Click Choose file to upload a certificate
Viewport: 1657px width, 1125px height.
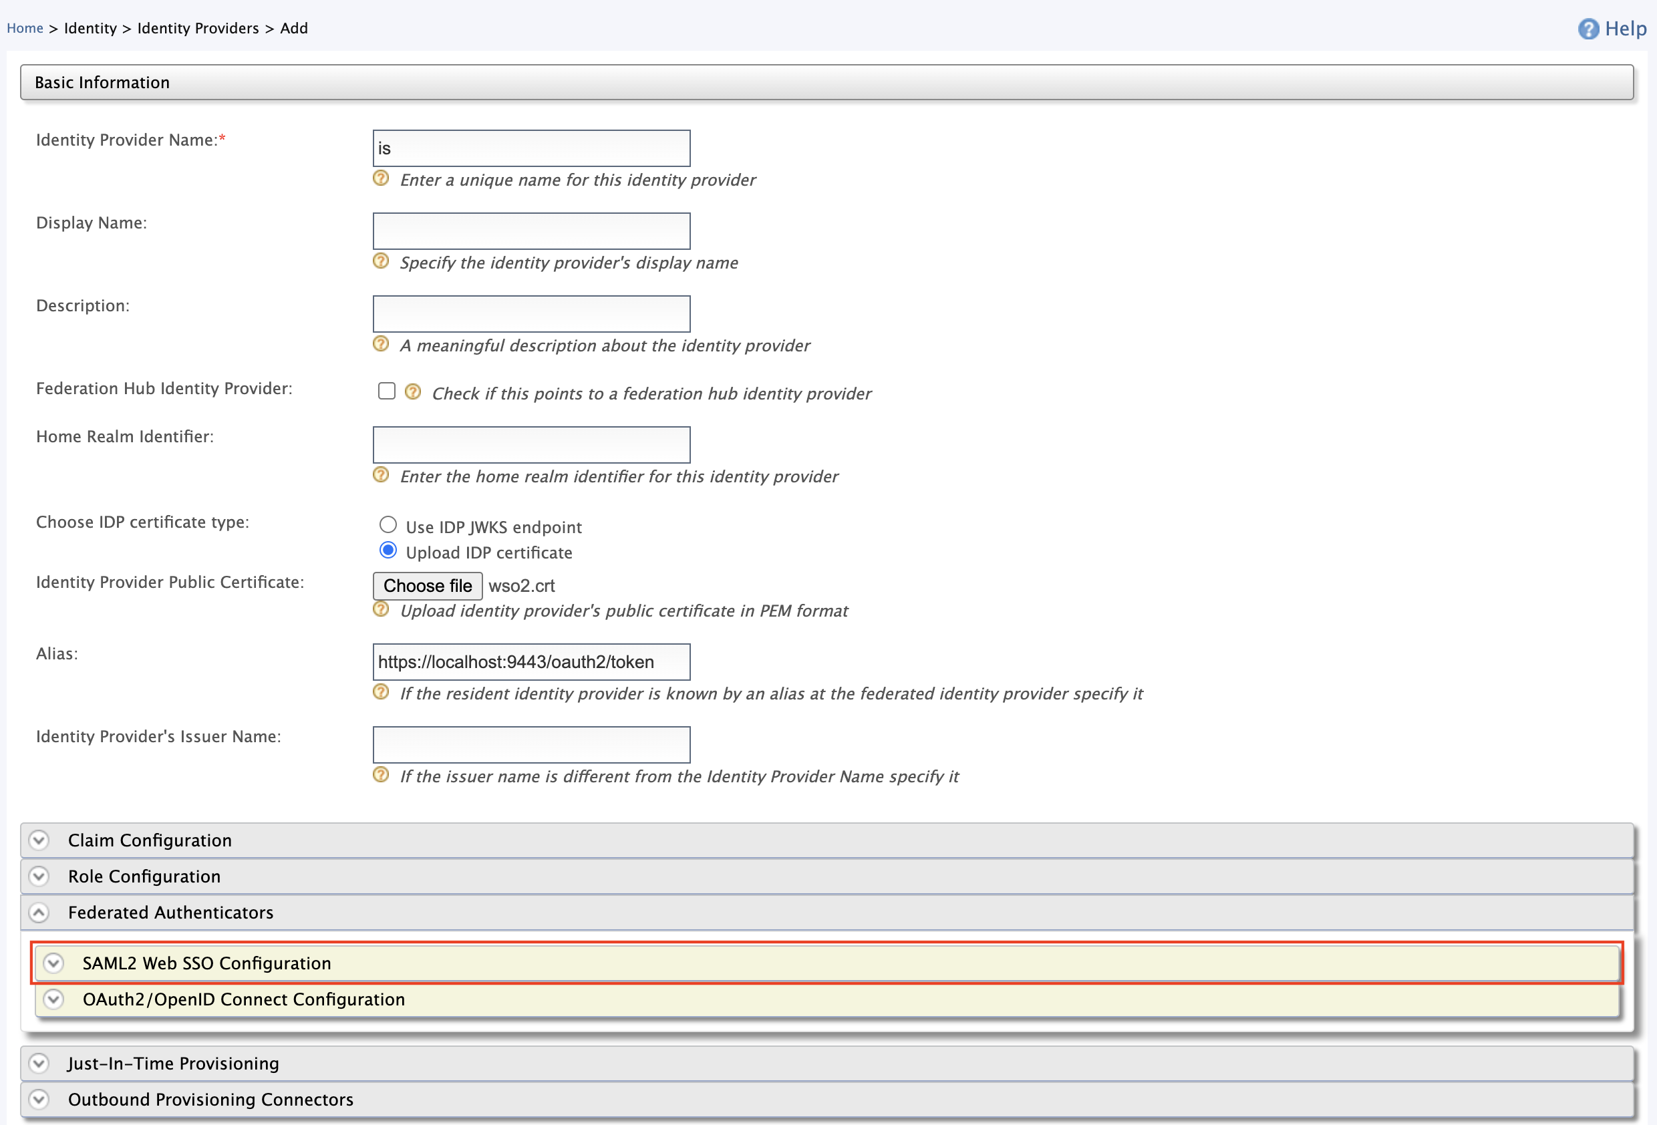426,585
